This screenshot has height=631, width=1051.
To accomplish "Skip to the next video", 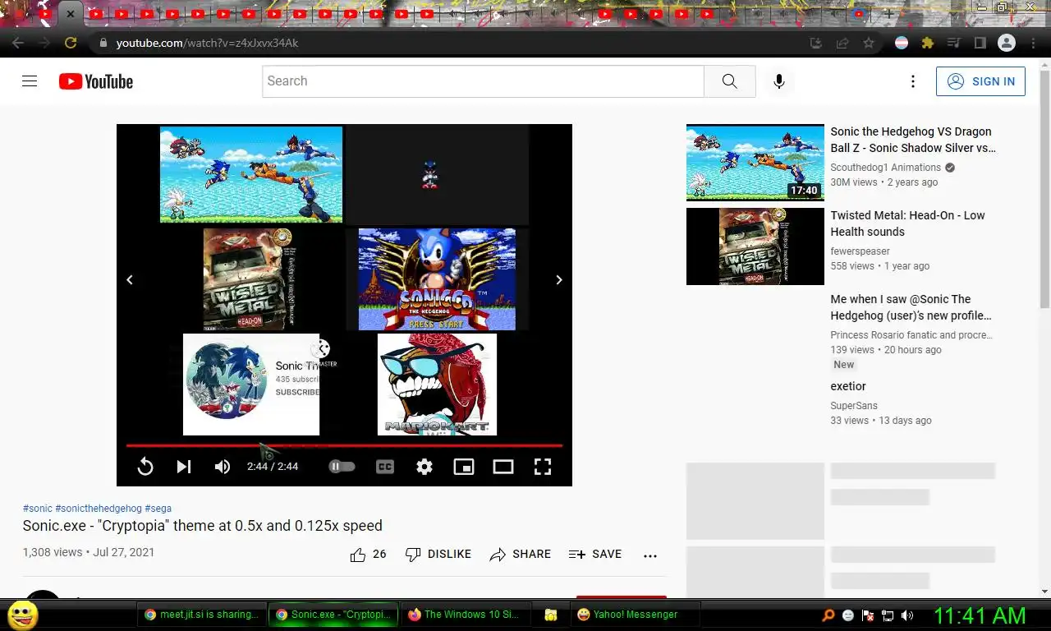I will tap(184, 467).
